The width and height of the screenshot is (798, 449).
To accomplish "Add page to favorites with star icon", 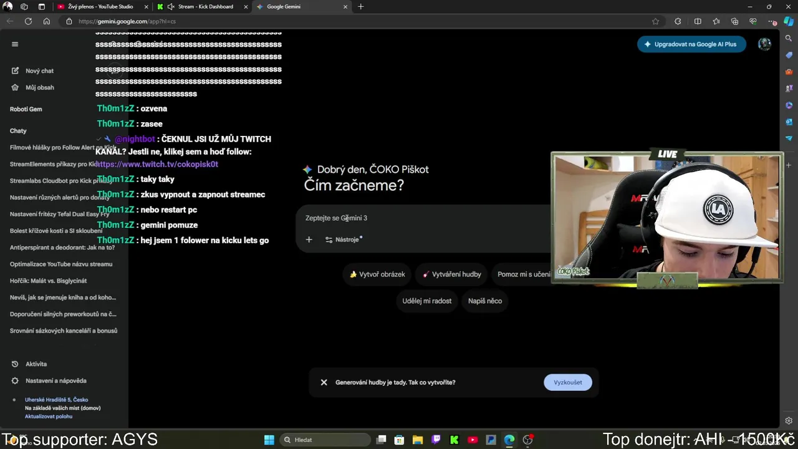I will point(655,21).
